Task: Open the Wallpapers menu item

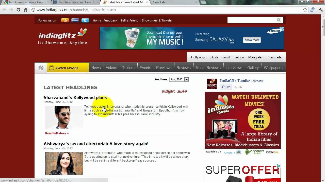Action: point(273,68)
